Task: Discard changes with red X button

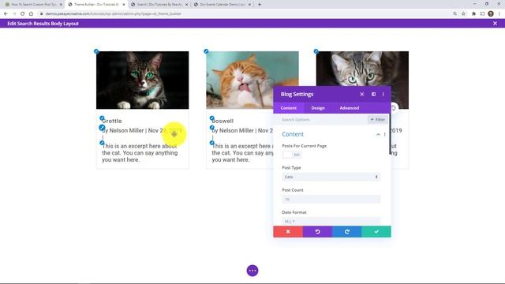Action: tap(288, 231)
